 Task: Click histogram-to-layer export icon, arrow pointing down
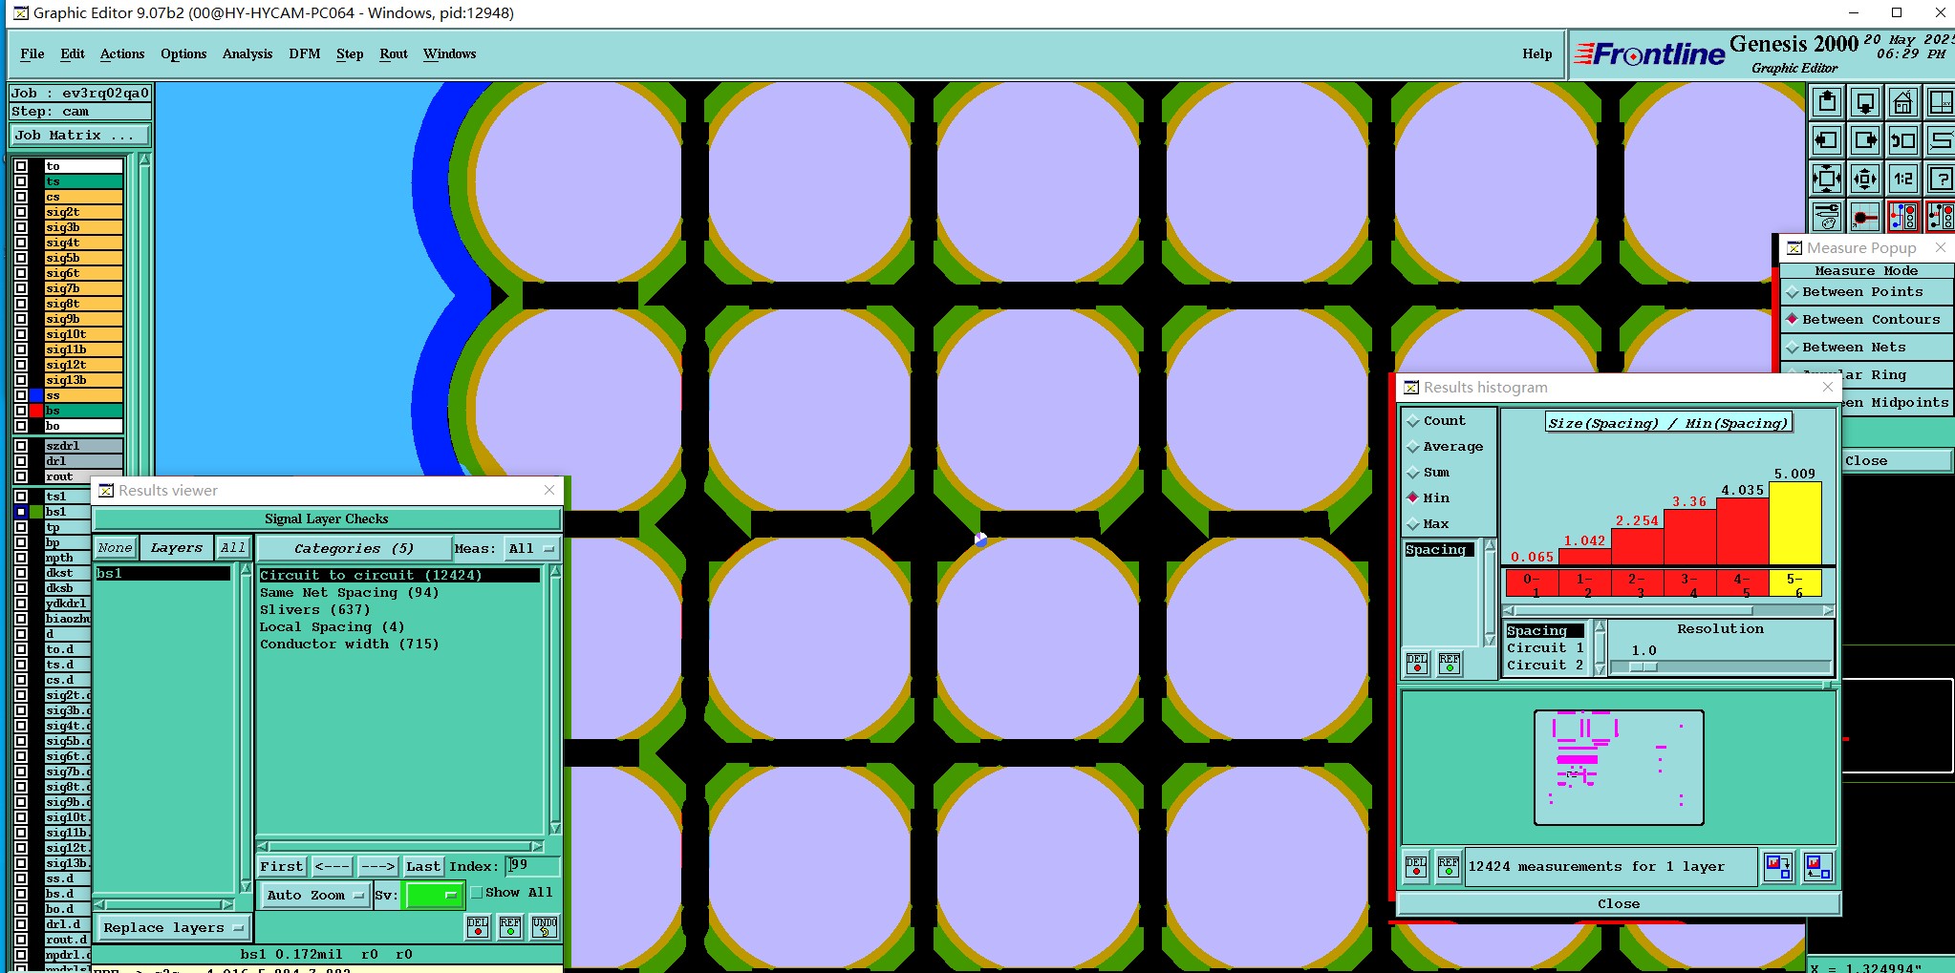click(x=1778, y=867)
